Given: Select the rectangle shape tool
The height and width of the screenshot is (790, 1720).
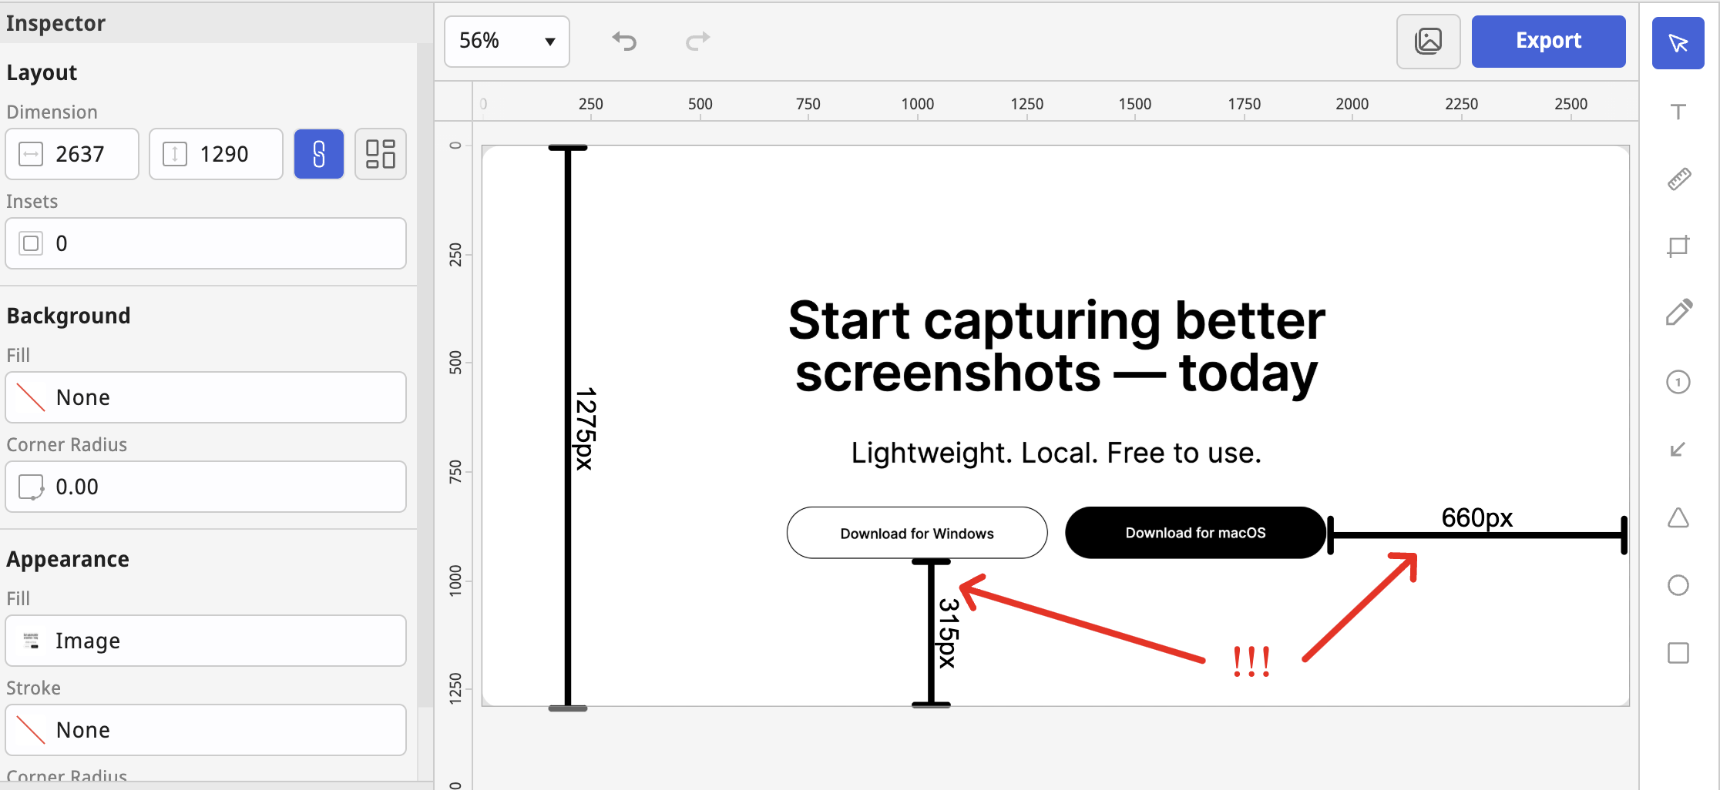Looking at the screenshot, I should pos(1678,653).
